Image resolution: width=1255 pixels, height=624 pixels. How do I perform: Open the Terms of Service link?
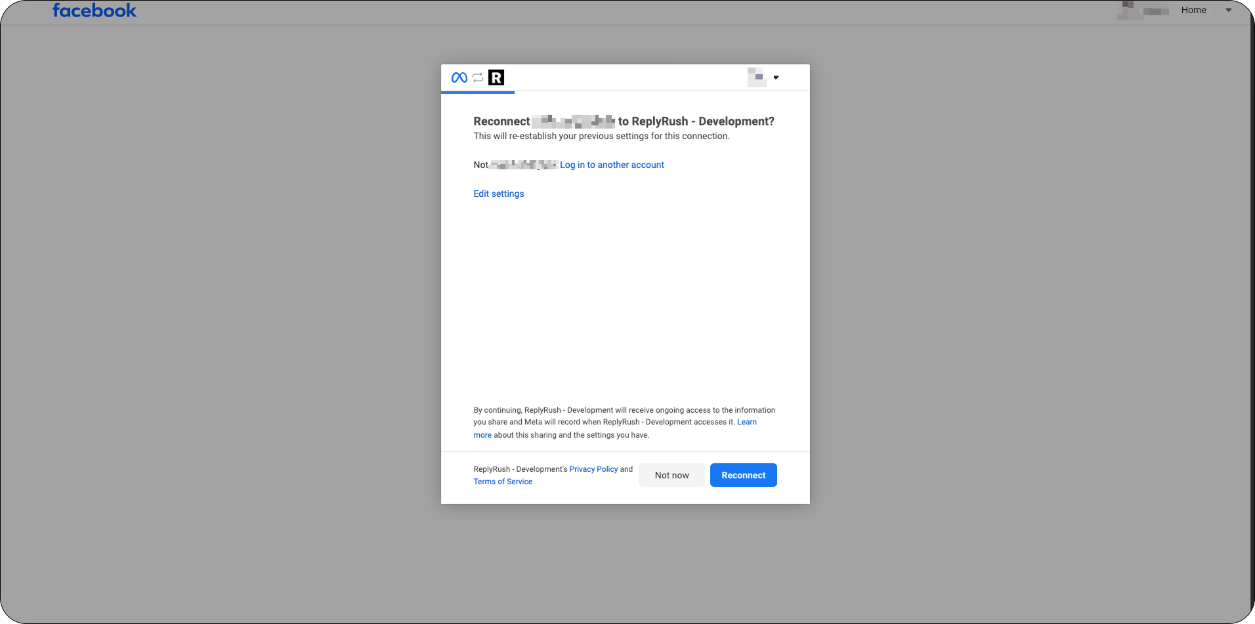click(x=503, y=482)
